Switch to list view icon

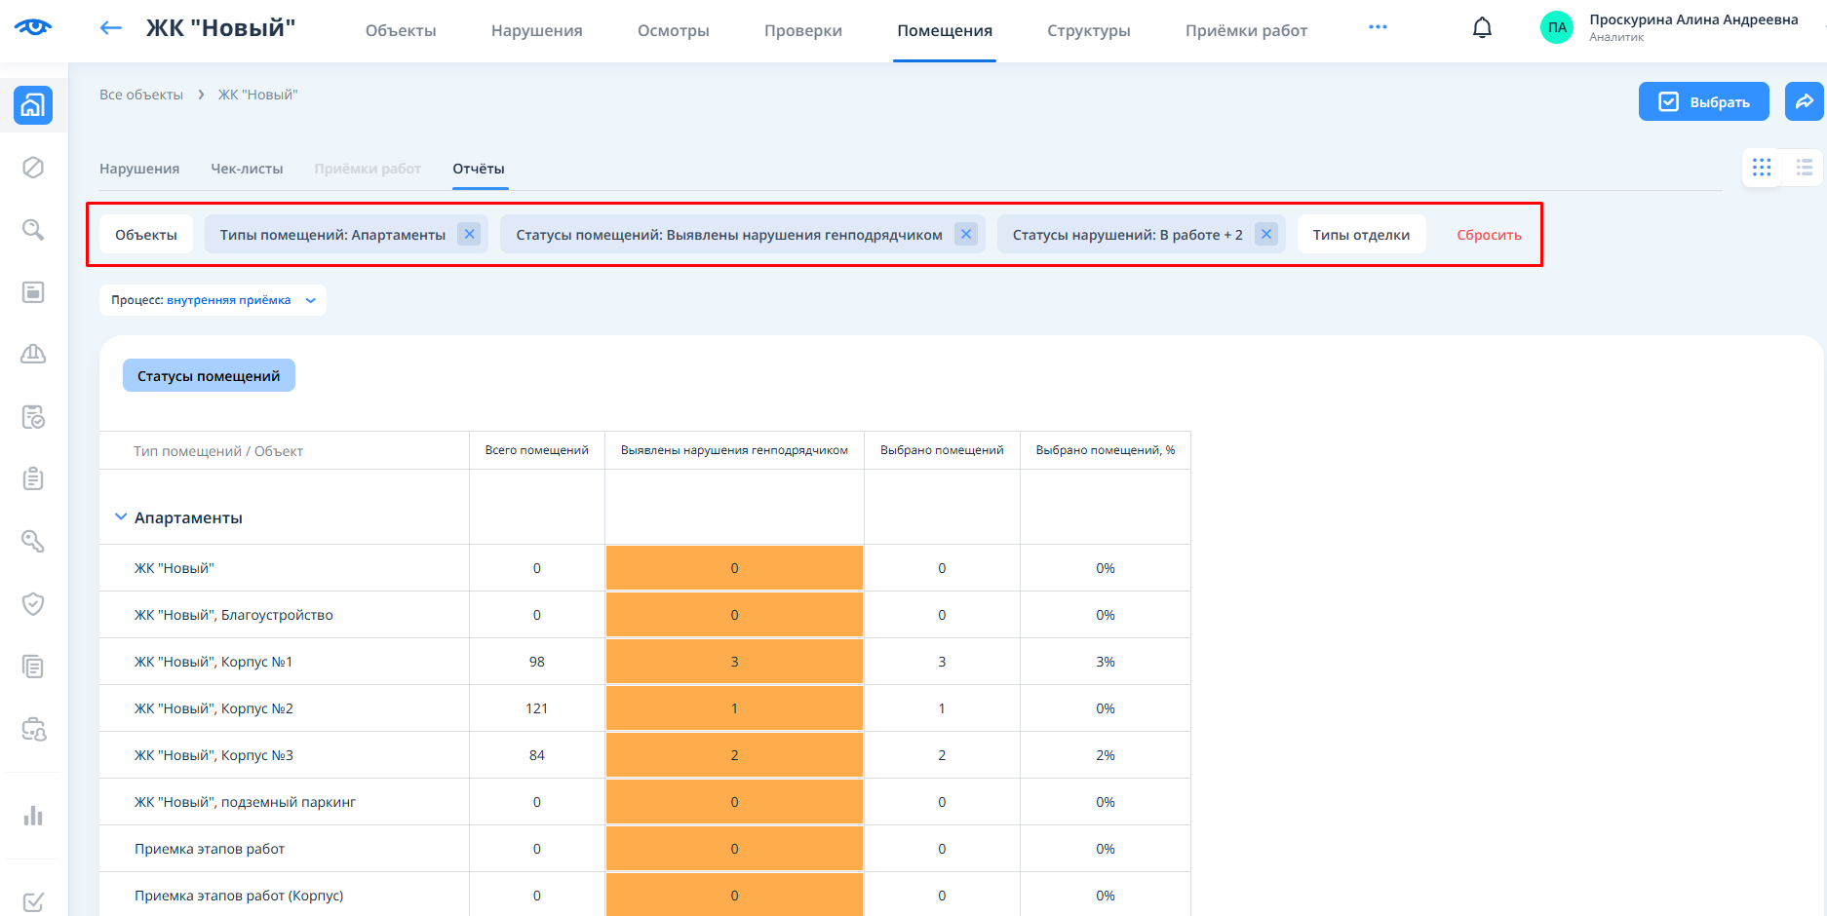pos(1805,168)
